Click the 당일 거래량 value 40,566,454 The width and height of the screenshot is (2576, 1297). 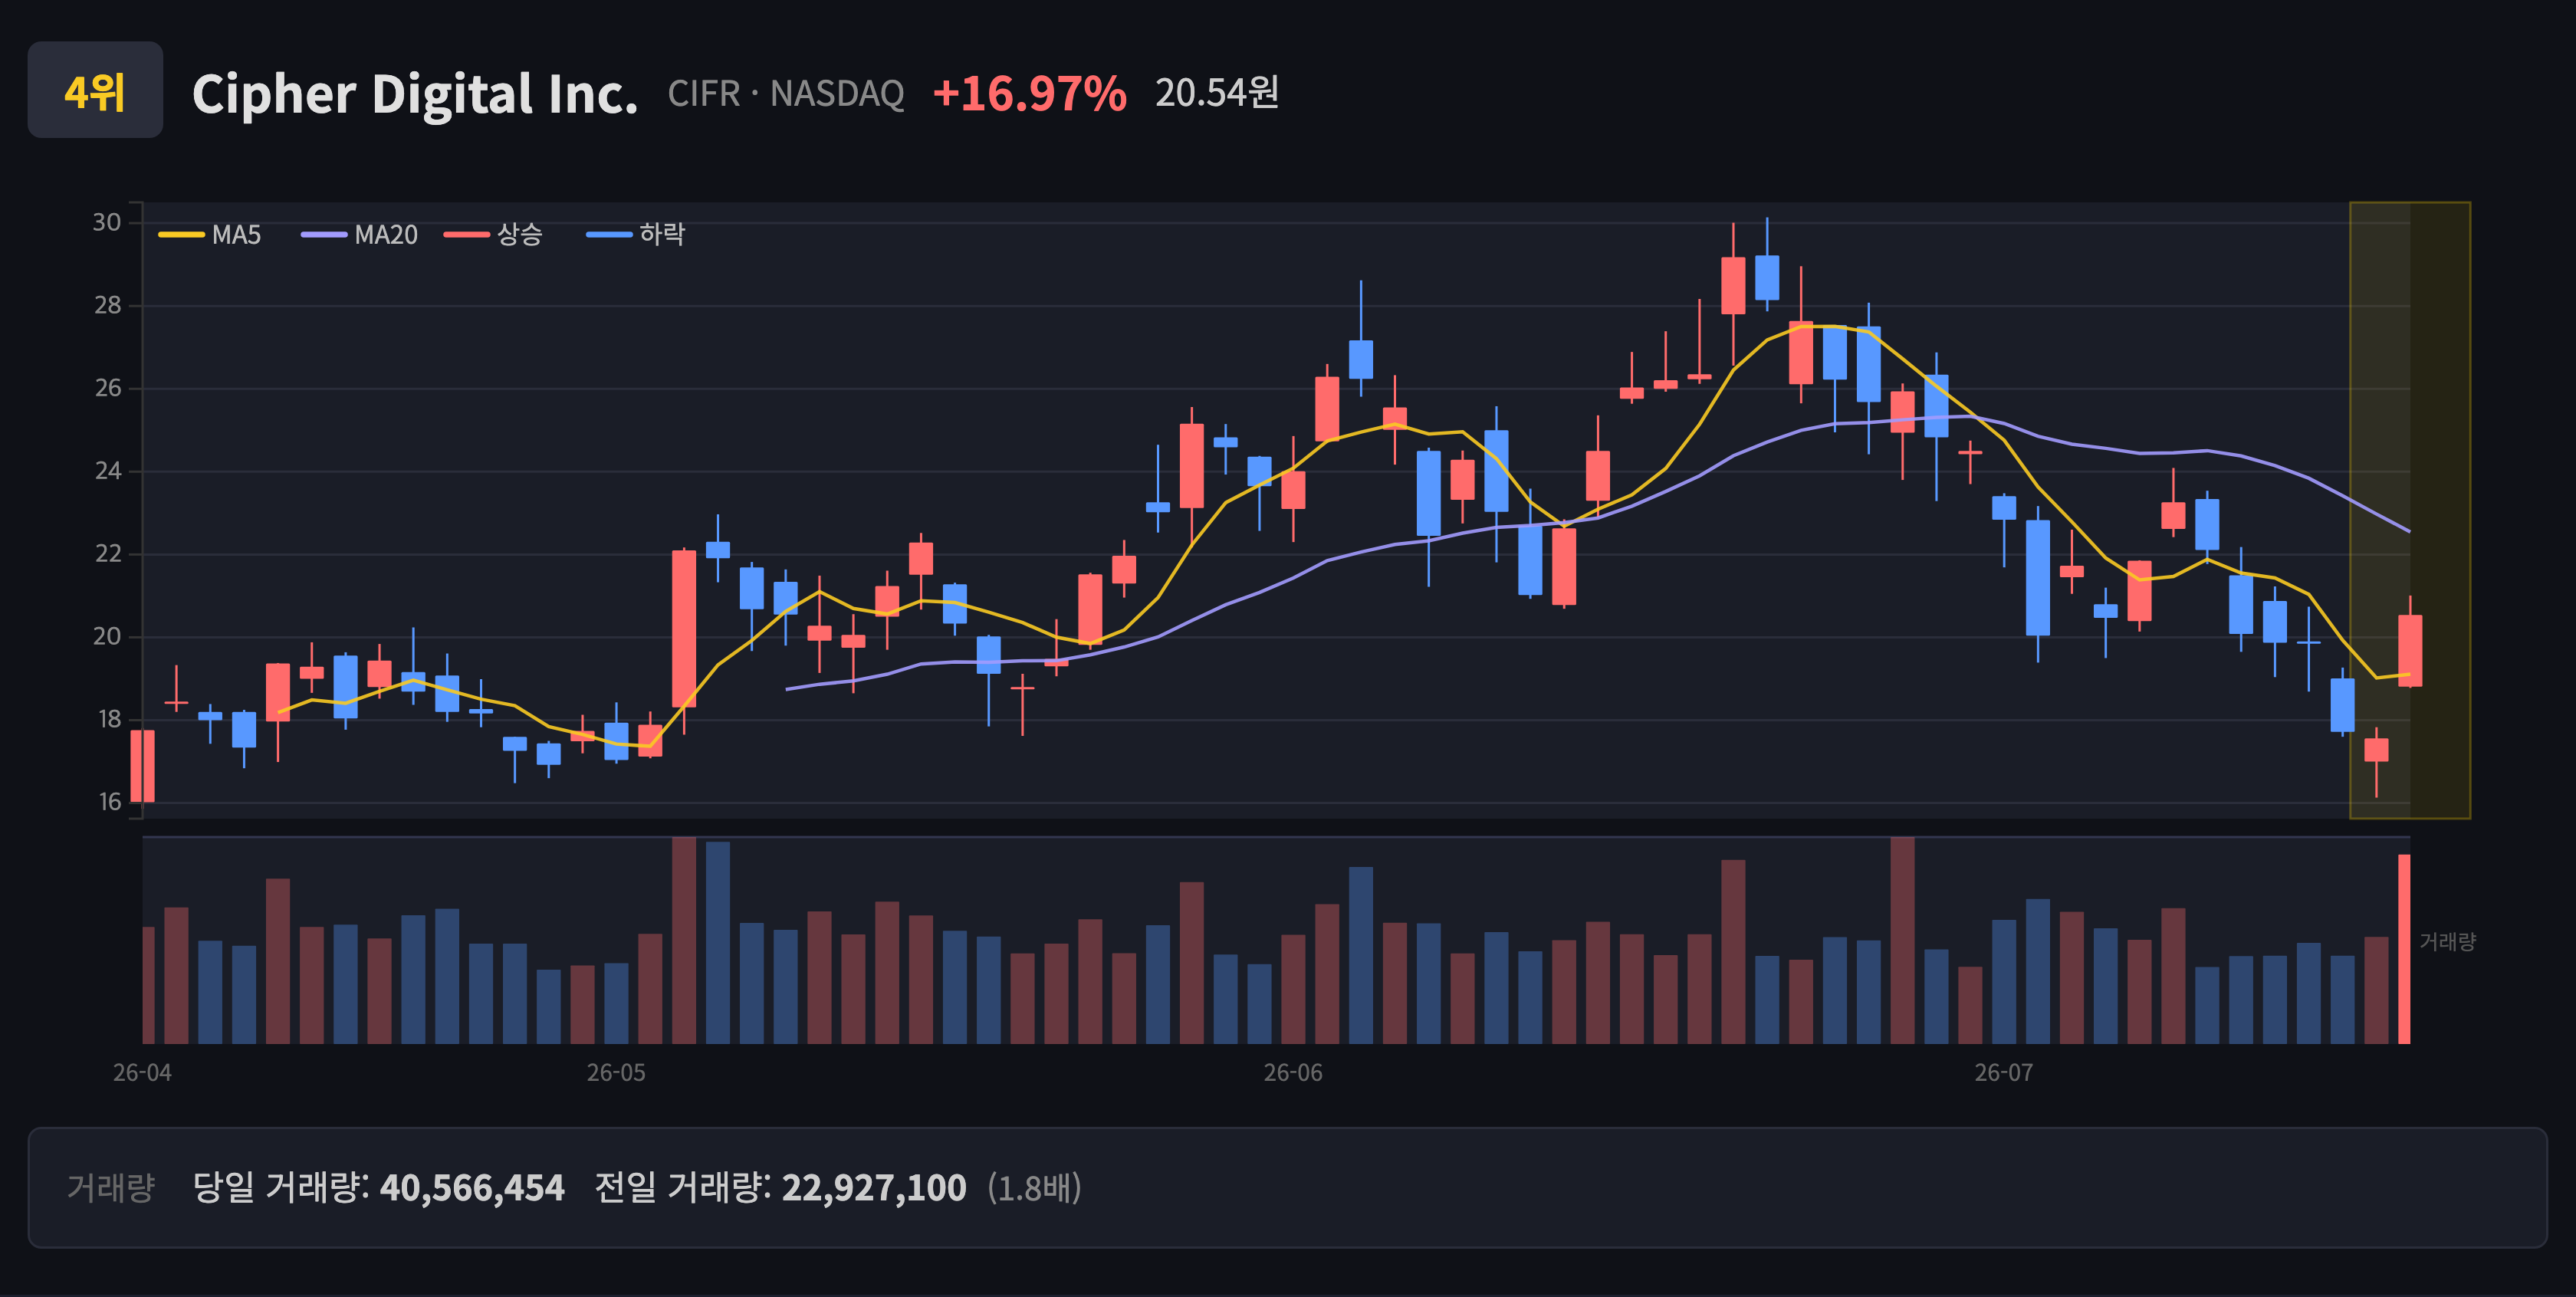point(472,1188)
